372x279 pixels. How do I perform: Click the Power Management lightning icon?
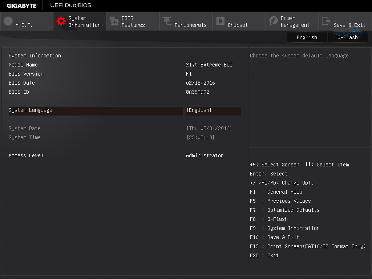pos(273,21)
